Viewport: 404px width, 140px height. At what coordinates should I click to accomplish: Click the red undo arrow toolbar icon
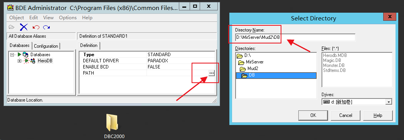[x=36, y=27]
